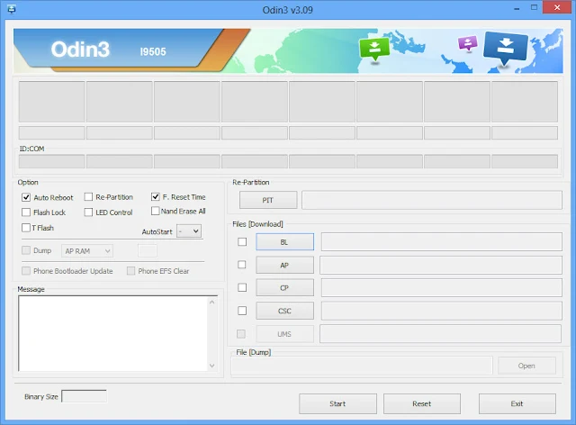Click the PIT button
This screenshot has width=576, height=425.
point(268,200)
